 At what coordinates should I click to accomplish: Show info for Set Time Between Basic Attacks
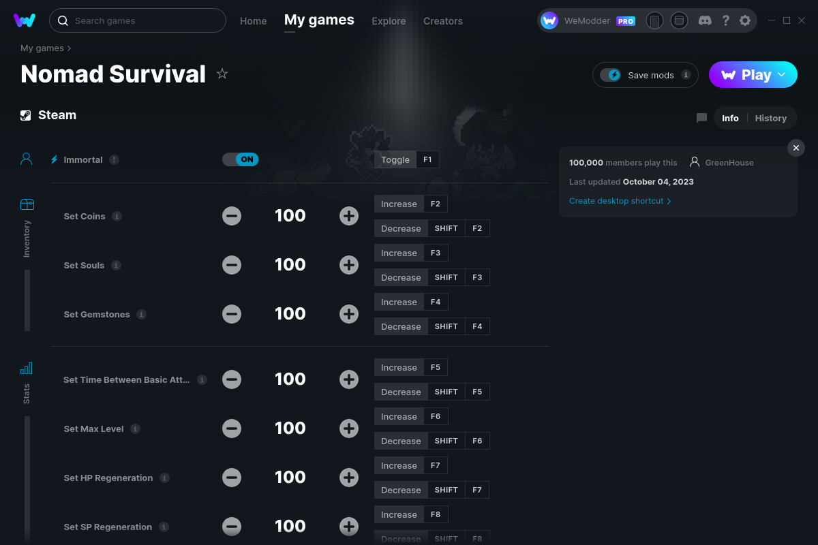202,379
